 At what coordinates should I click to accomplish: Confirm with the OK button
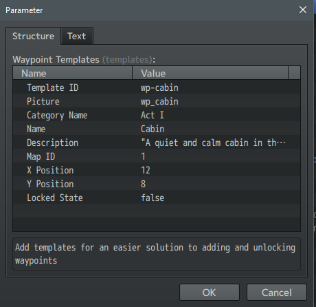point(210,293)
